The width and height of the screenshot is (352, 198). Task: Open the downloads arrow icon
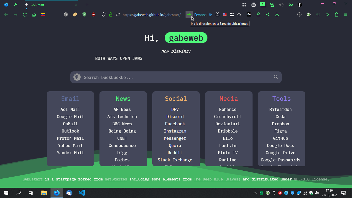coord(277,15)
